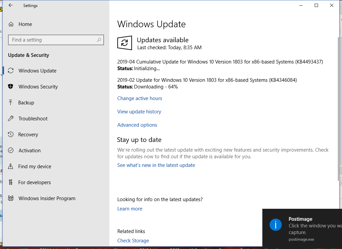Minimize the Settings window
Viewport: 342px width, 249px height.
301,5
